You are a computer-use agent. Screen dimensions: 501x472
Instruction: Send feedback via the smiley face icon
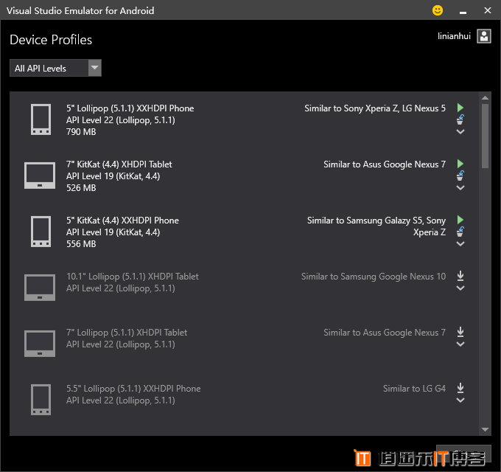[x=438, y=10]
